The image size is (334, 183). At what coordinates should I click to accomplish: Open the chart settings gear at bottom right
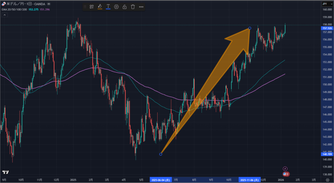[x=327, y=180]
